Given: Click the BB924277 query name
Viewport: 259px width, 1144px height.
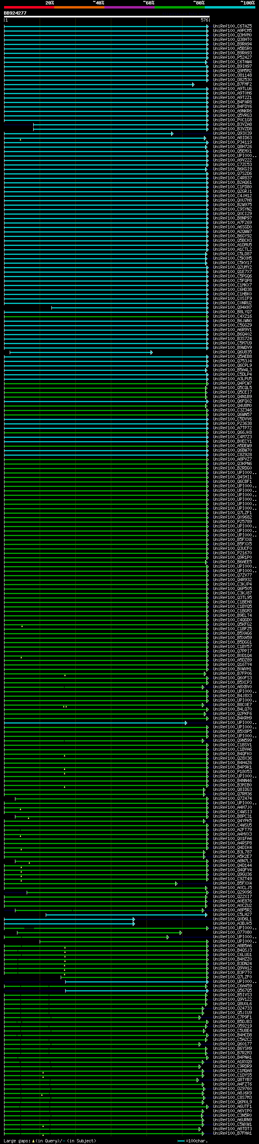Looking at the screenshot, I should (x=15, y=13).
